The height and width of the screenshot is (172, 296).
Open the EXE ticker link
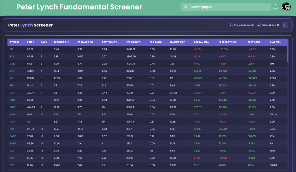[12, 56]
